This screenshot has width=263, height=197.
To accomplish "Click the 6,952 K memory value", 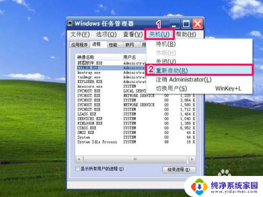I will coord(188,128).
